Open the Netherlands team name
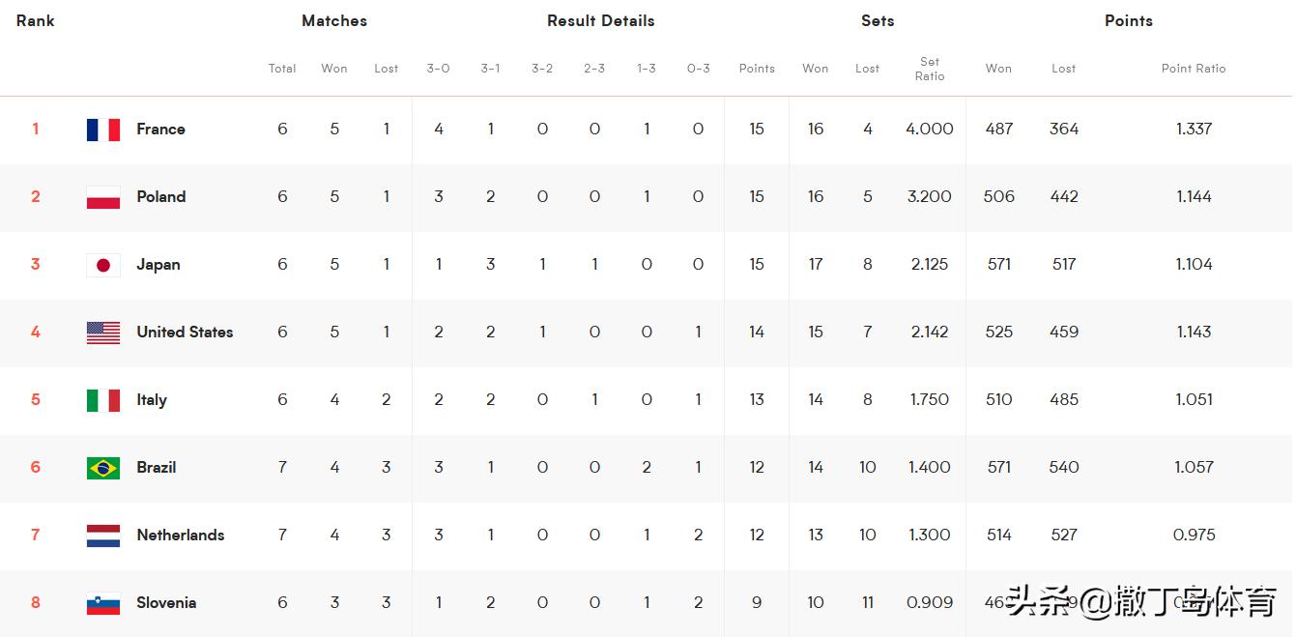 180,536
